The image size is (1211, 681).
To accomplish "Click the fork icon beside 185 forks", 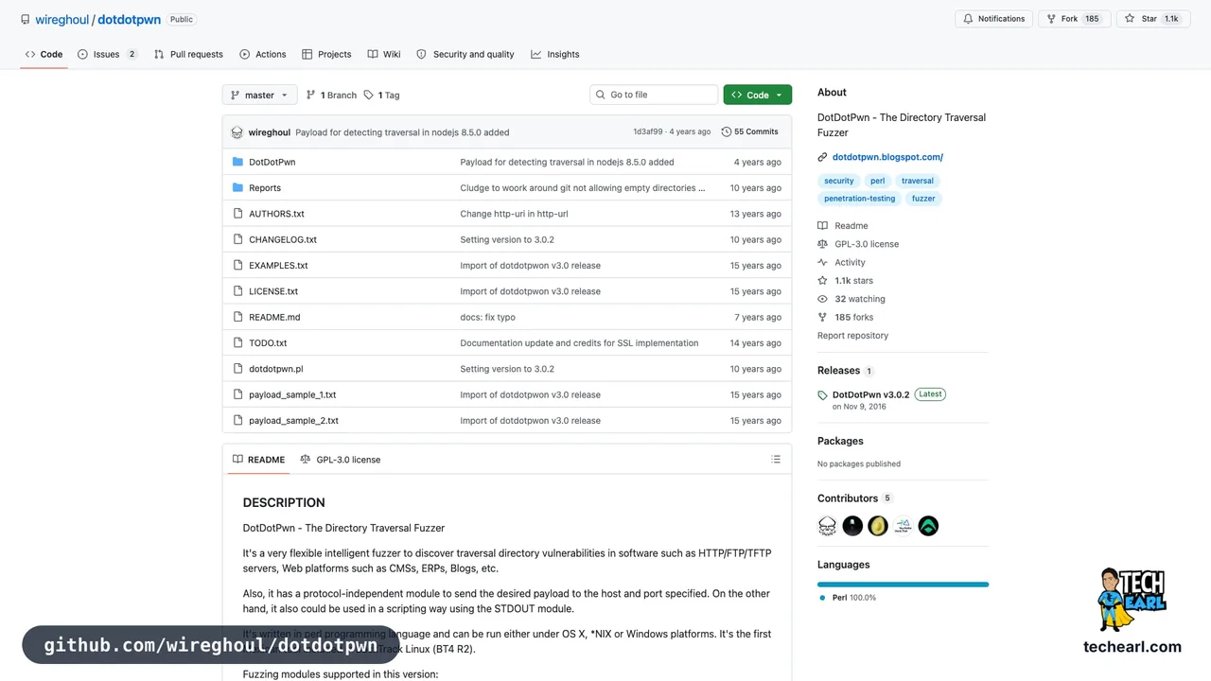I will tap(823, 317).
